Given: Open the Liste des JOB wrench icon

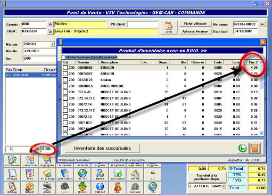Looking at the screenshot, I should tap(29, 161).
